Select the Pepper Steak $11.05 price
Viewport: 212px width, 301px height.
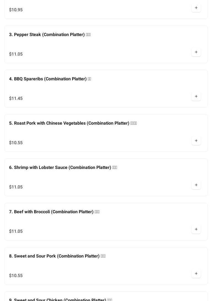(x=16, y=54)
